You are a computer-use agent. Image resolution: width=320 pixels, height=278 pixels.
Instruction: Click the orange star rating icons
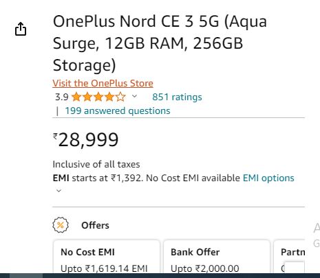[x=98, y=97]
